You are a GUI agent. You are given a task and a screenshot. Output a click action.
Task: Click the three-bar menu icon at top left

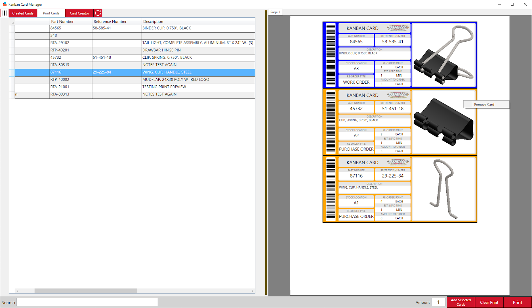[x=4, y=13]
